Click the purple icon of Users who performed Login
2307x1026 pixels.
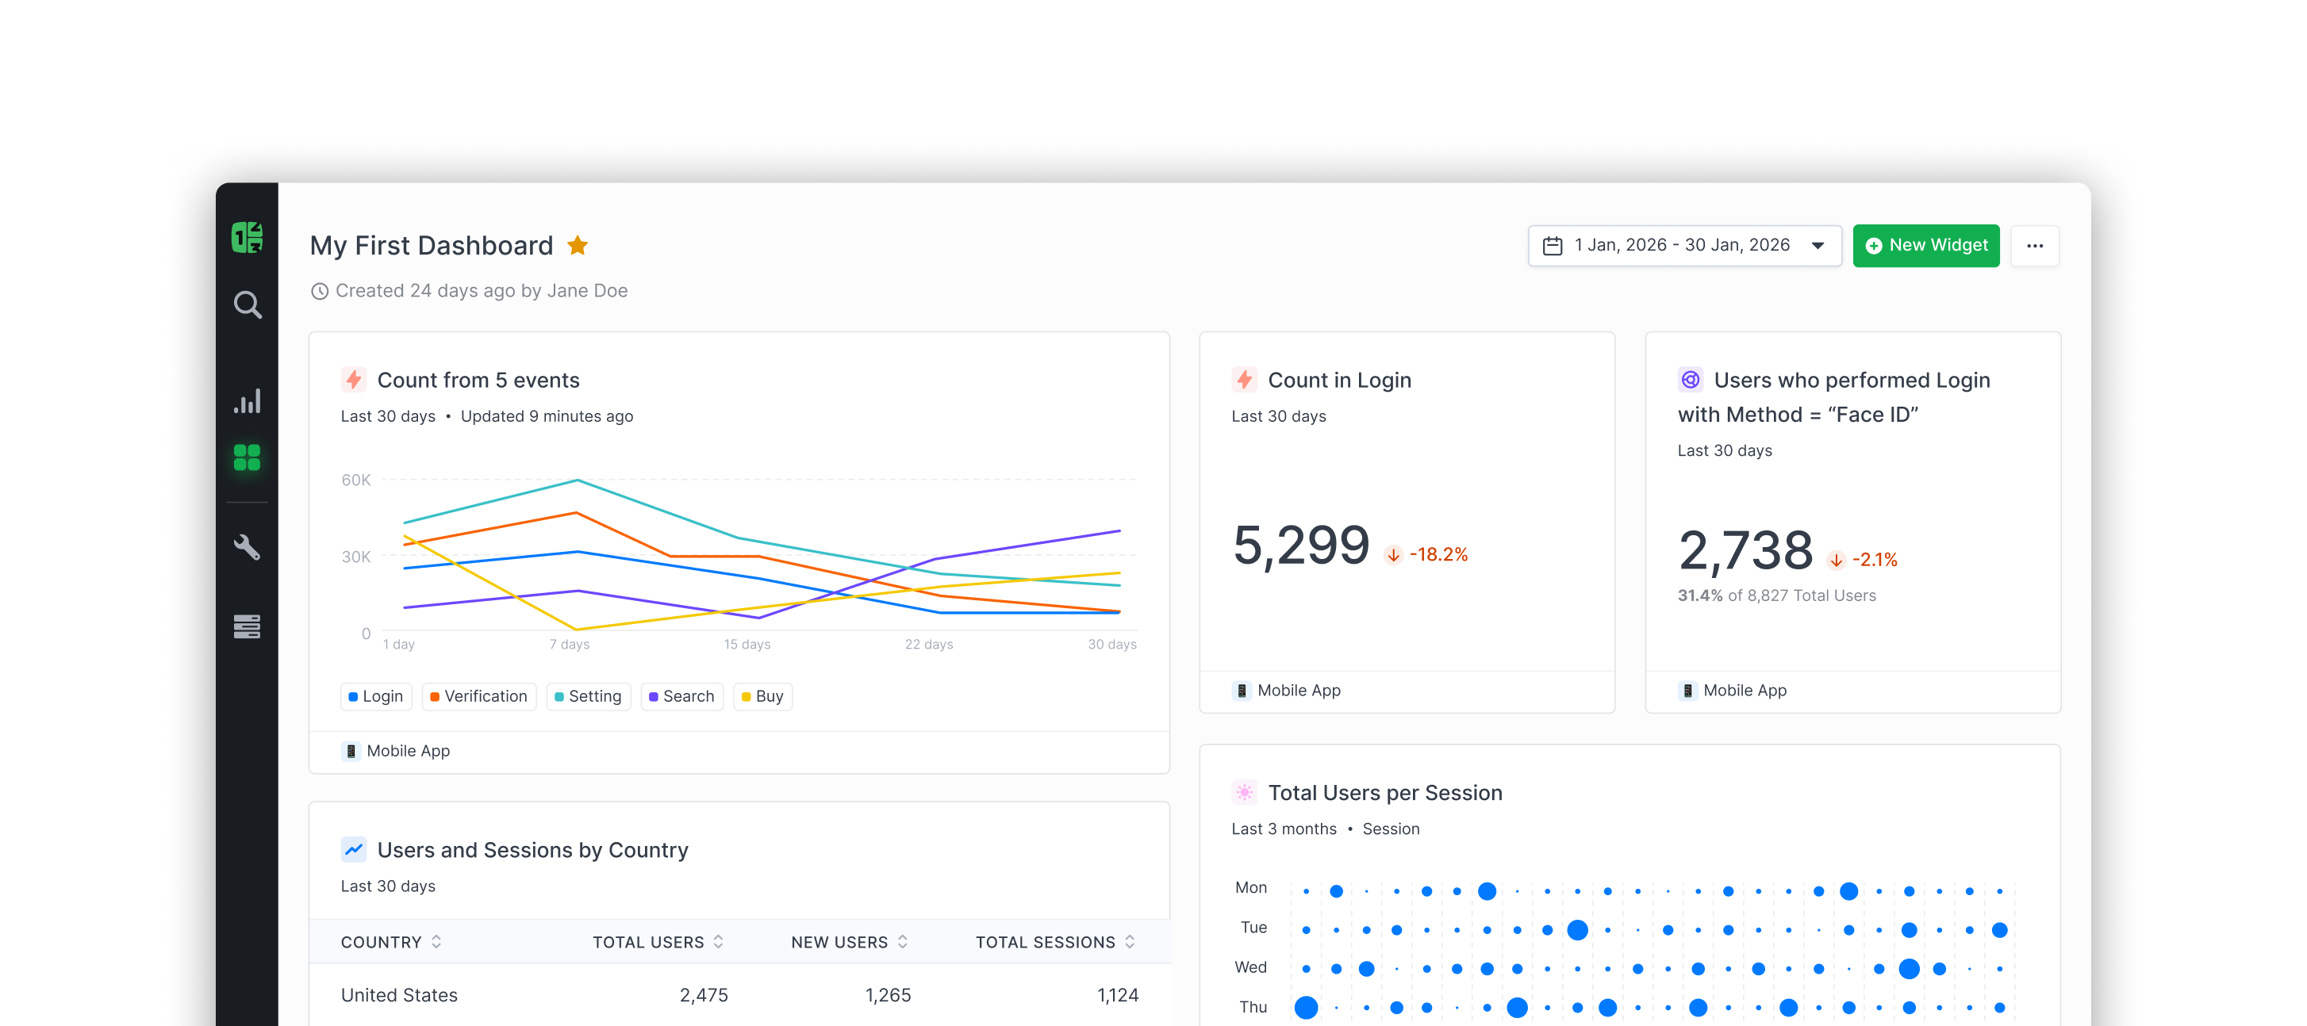point(1690,380)
